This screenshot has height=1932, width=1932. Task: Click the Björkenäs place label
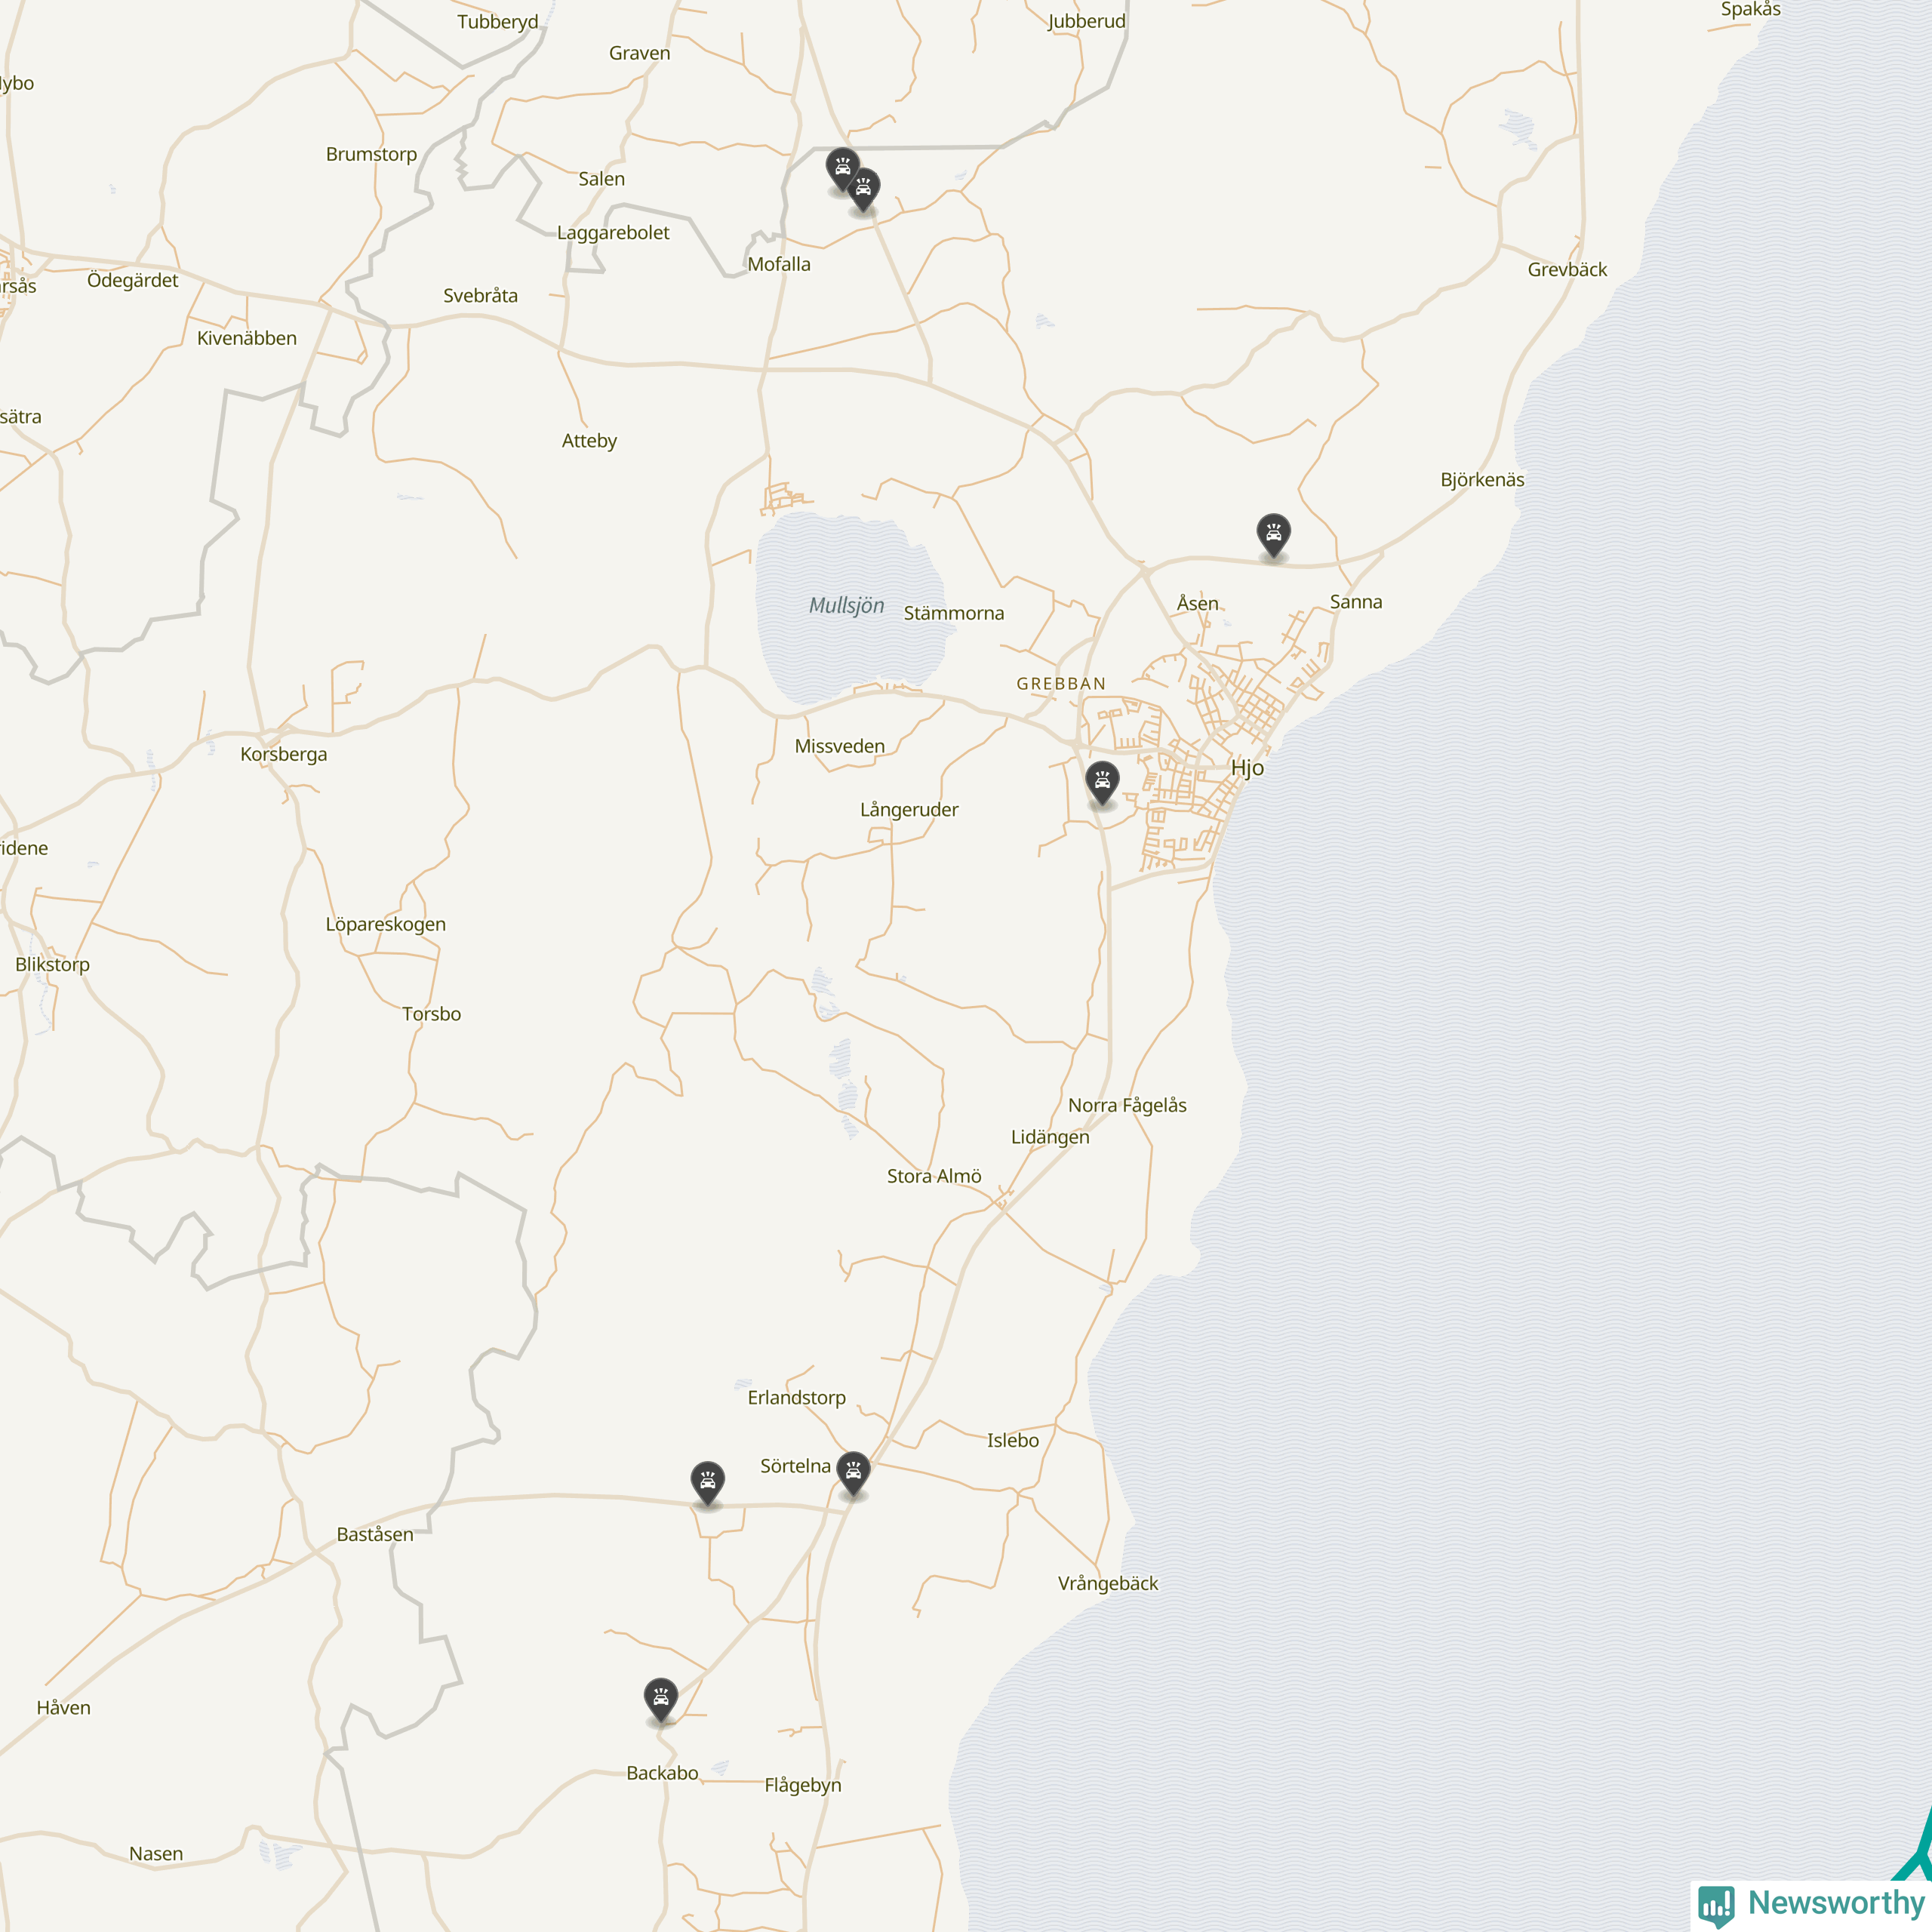[x=1482, y=479]
